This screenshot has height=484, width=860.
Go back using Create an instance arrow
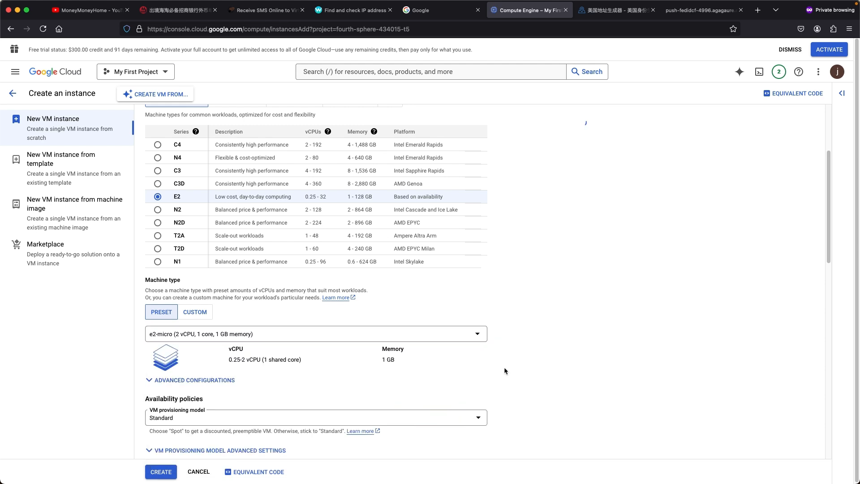pyautogui.click(x=13, y=93)
